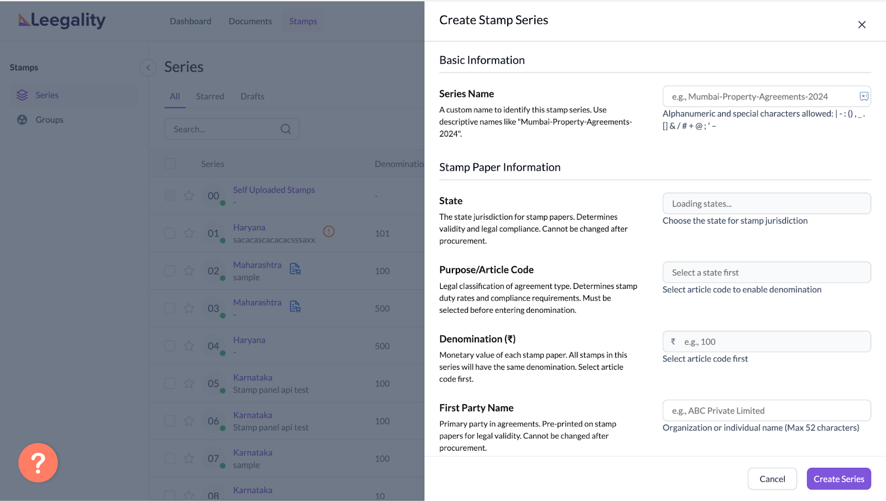Toggle the select-all checkbox in table header
This screenshot has width=886, height=501.
click(170, 164)
